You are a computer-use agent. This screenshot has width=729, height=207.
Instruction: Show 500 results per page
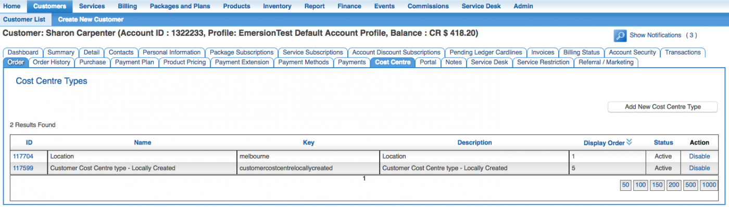point(690,185)
